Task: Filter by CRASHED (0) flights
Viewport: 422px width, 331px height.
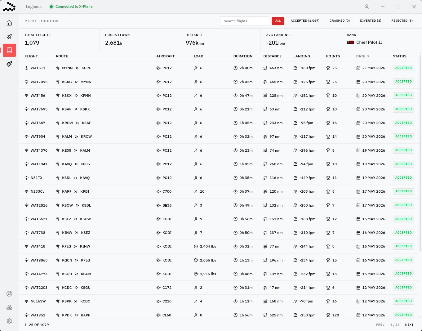Action: point(340,21)
